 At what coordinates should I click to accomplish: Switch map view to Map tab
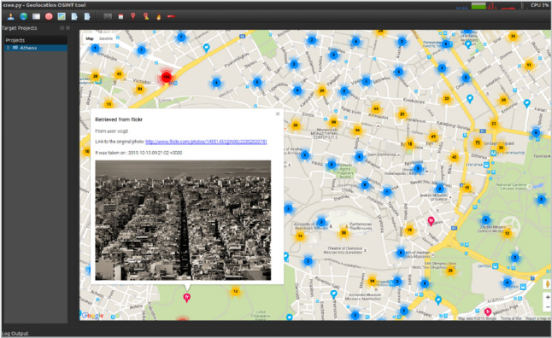click(90, 38)
